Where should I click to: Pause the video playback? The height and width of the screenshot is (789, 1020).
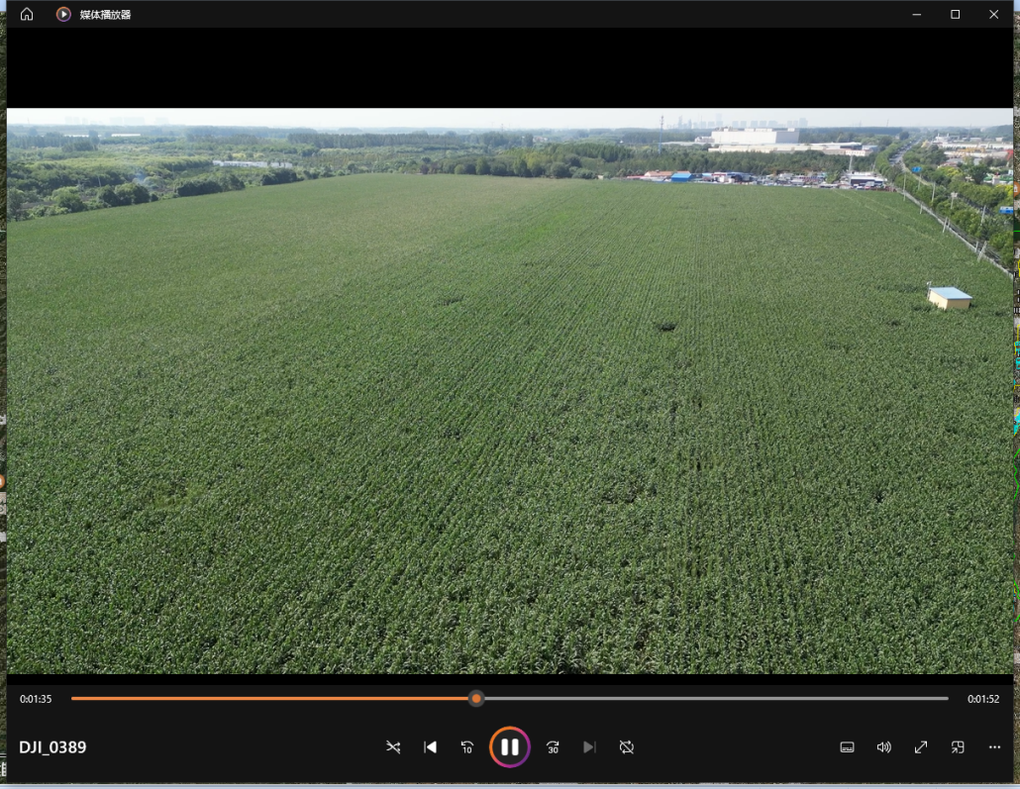click(x=510, y=747)
